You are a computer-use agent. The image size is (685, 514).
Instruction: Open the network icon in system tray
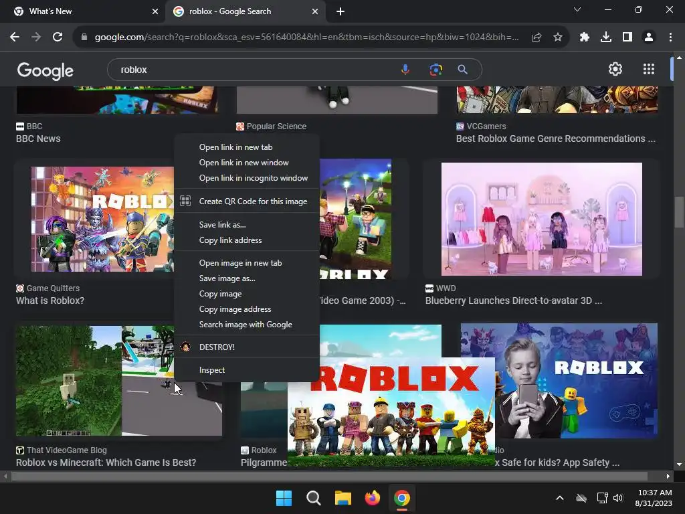pyautogui.click(x=602, y=498)
